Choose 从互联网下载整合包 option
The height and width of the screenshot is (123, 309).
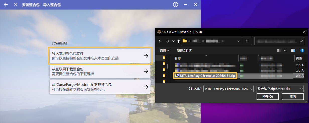[100, 71]
